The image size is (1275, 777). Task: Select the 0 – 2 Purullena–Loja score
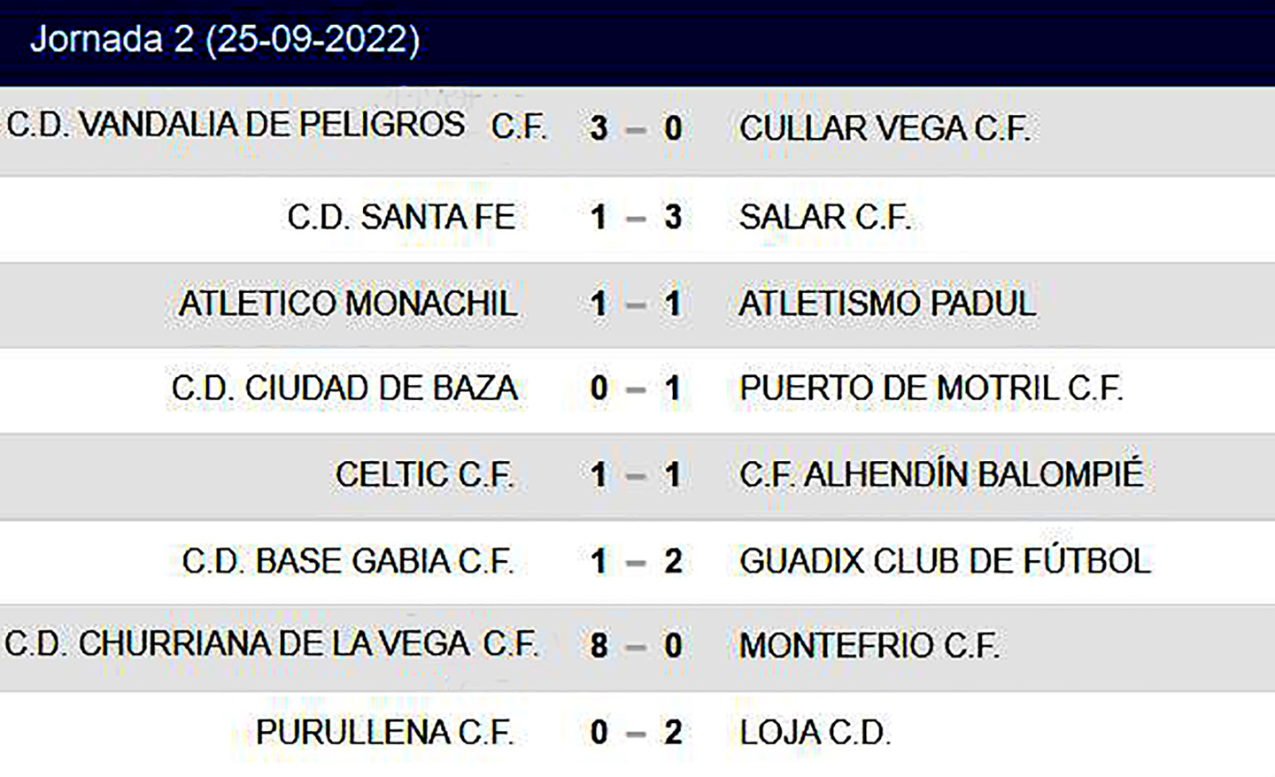click(636, 733)
